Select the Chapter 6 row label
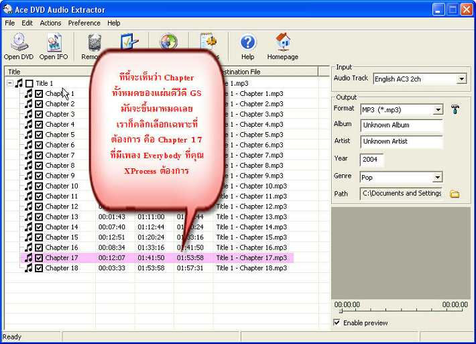The width and height of the screenshot is (476, 344). coord(60,145)
